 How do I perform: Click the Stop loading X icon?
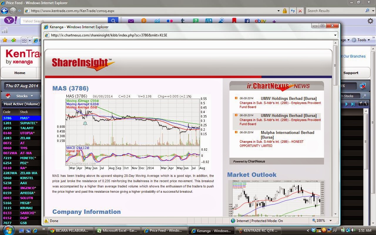coord(300,11)
